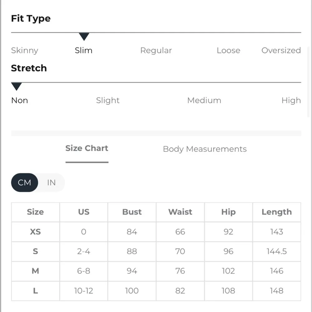This screenshot has width=312, height=312.
Task: Select the Medium stretch label
Action: [204, 100]
